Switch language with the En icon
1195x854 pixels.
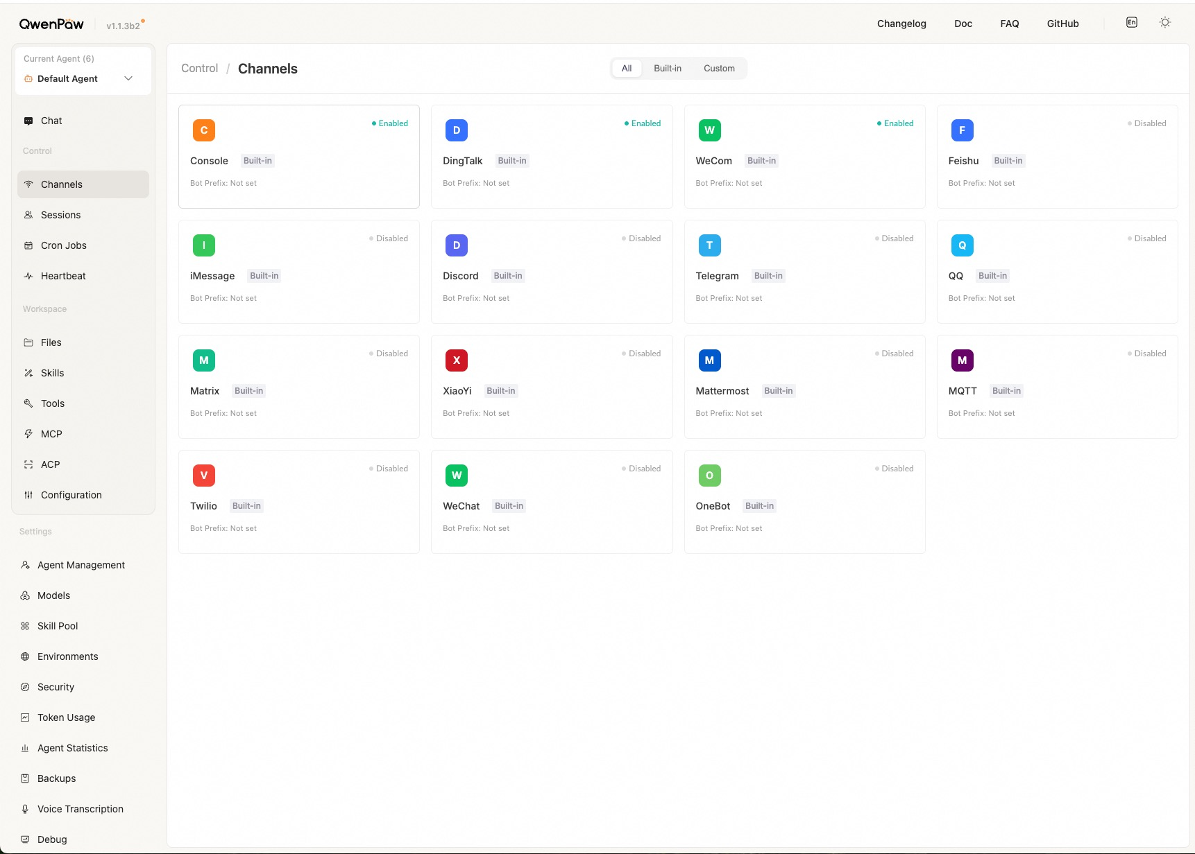click(1132, 22)
